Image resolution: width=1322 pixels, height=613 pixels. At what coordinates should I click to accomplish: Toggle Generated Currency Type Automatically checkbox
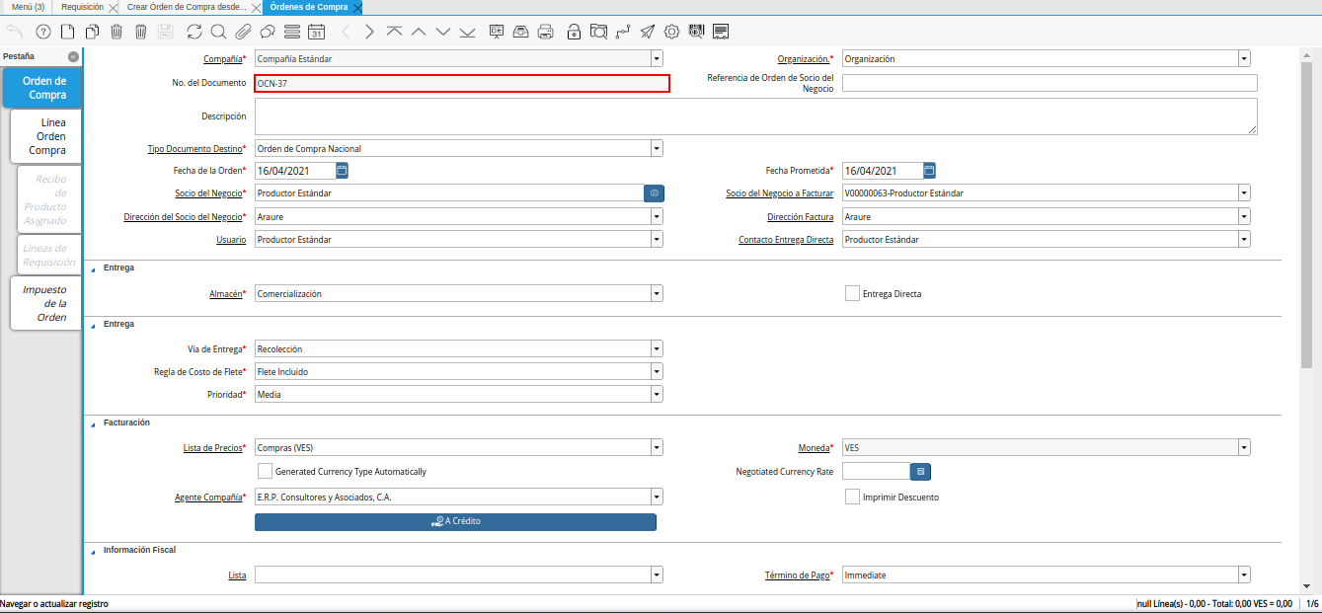pyautogui.click(x=265, y=471)
